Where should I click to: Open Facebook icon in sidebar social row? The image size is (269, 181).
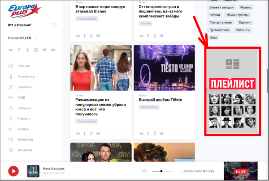19,50
